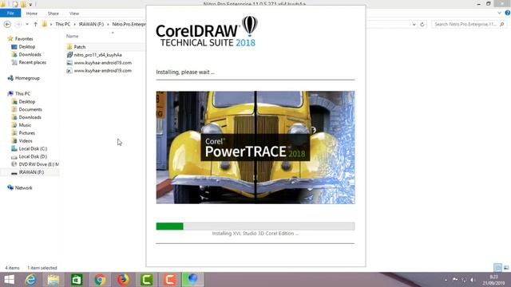This screenshot has height=287, width=511.
Task: Sort by the Name column header
Action: coord(73,36)
